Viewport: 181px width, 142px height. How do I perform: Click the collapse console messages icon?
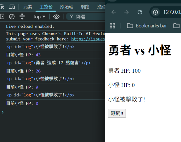(22, 16)
